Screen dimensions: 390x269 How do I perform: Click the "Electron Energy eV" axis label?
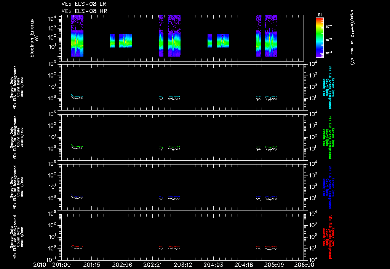pos(34,38)
